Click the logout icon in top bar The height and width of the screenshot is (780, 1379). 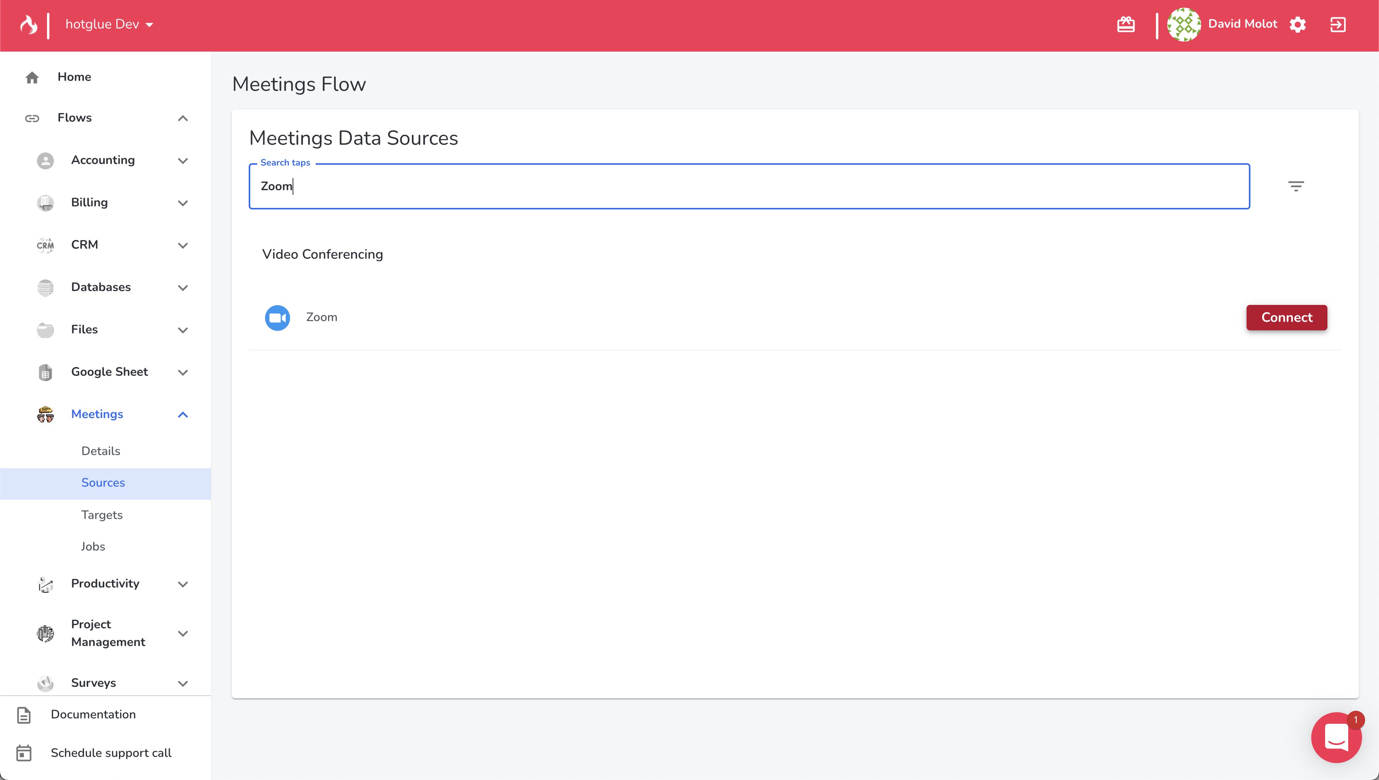click(1338, 25)
